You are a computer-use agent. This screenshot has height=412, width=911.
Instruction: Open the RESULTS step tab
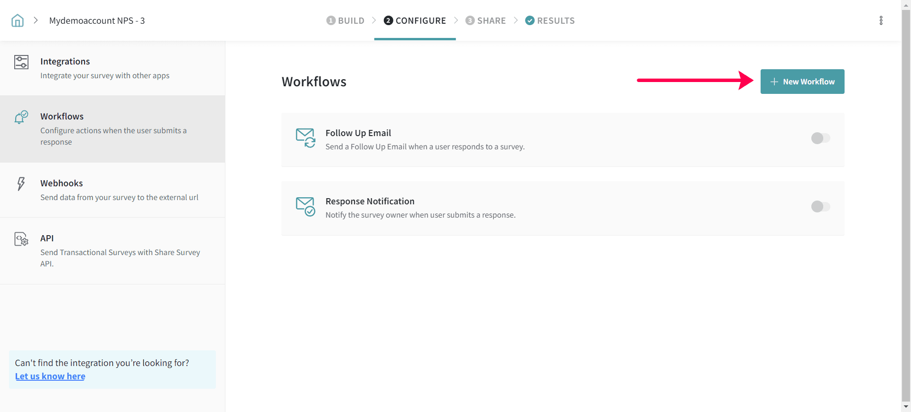(x=550, y=20)
